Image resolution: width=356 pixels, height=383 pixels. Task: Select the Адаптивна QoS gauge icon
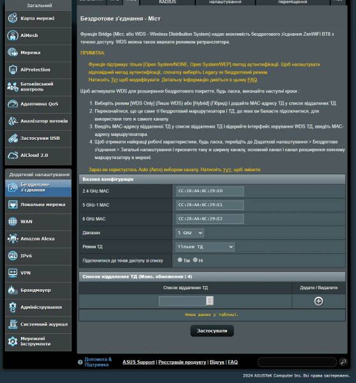coord(13,104)
